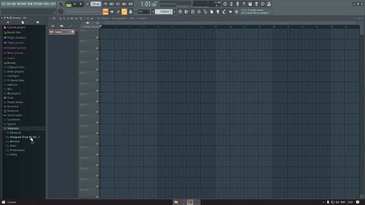Click the undo history icon
This screenshot has width=365, height=205.
click(225, 4)
